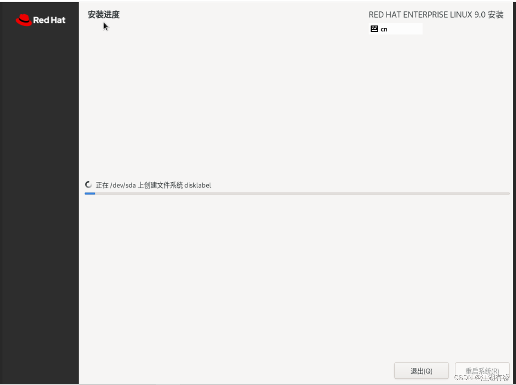516x385 pixels.
Task: Click the status text about /dev/sda disklabel
Action: pos(153,185)
